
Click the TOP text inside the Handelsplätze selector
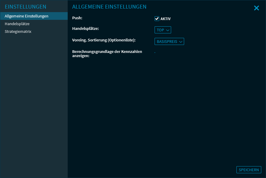[160, 30]
